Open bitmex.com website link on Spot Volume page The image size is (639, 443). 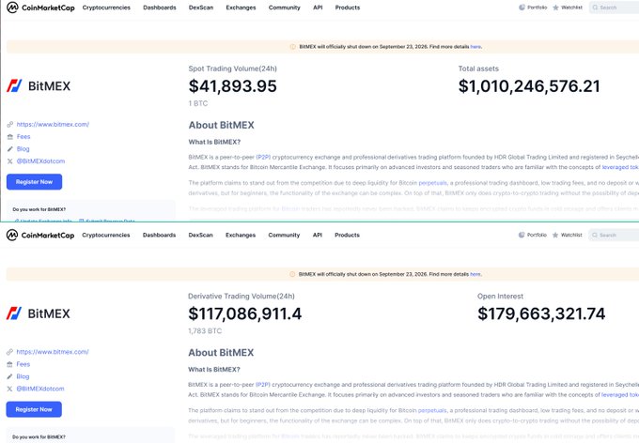(x=53, y=125)
